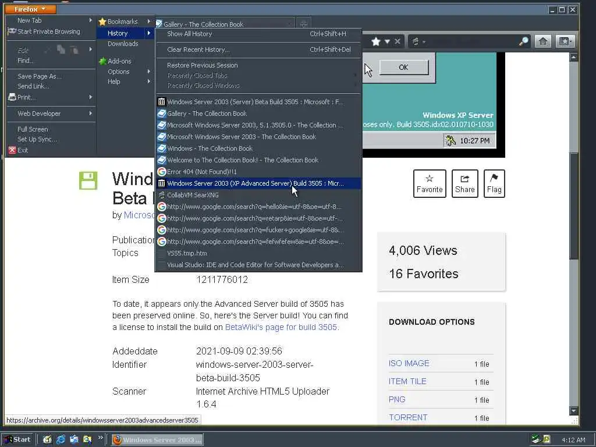Expand the Bookmarks submenu arrow
Image resolution: width=596 pixels, height=447 pixels.
click(148, 22)
